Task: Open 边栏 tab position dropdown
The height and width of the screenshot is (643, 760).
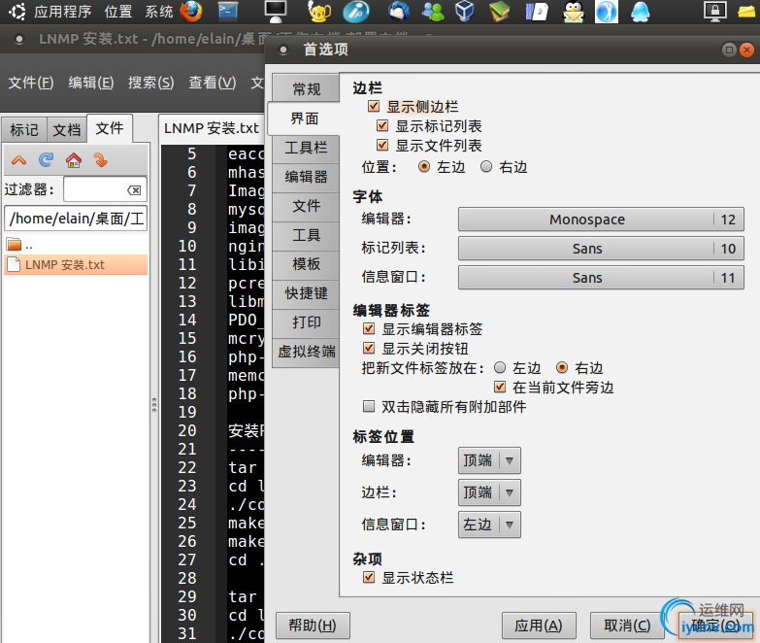Action: click(x=489, y=492)
